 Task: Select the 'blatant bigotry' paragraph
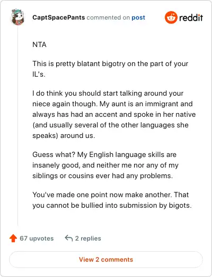coord(110,69)
